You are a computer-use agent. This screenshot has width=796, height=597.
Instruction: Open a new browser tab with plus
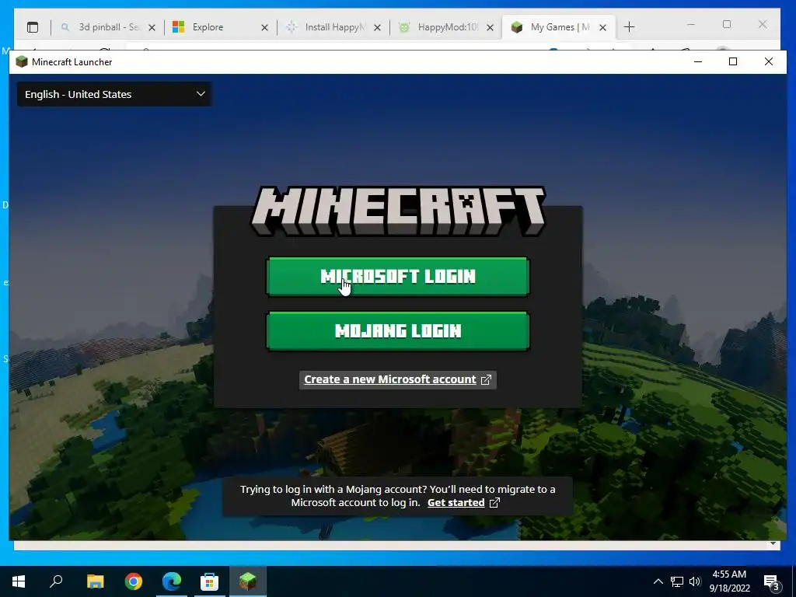(629, 27)
